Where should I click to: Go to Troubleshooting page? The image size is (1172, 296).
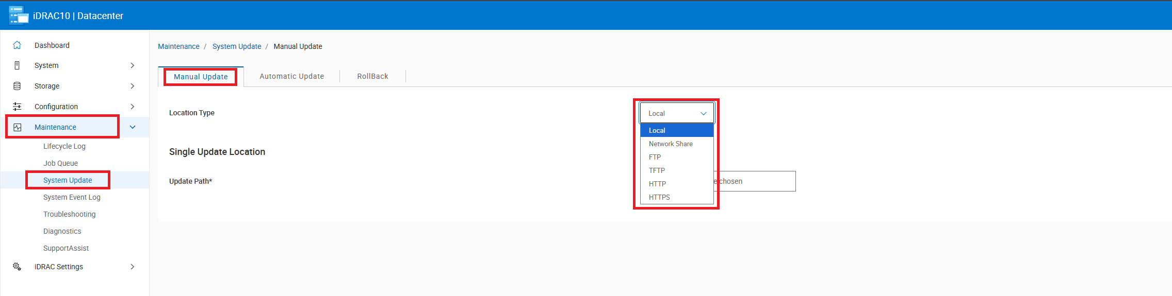point(70,214)
